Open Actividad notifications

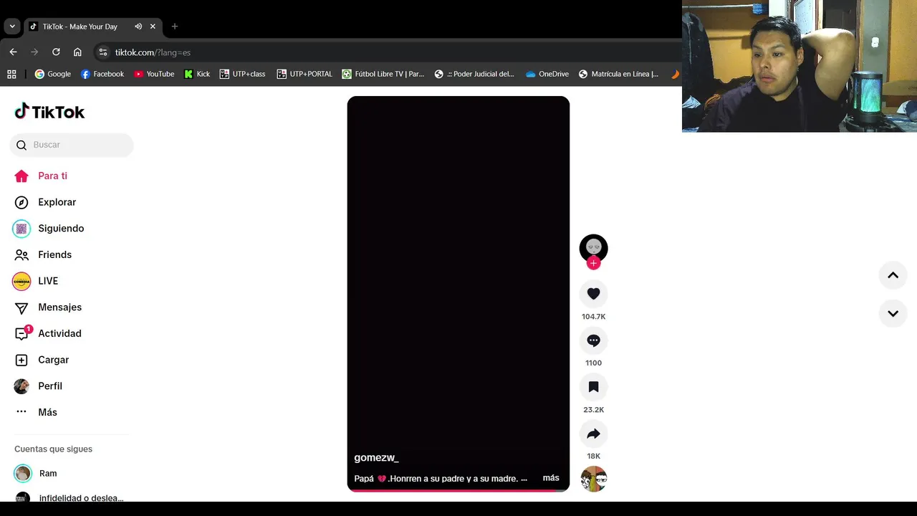pyautogui.click(x=48, y=333)
